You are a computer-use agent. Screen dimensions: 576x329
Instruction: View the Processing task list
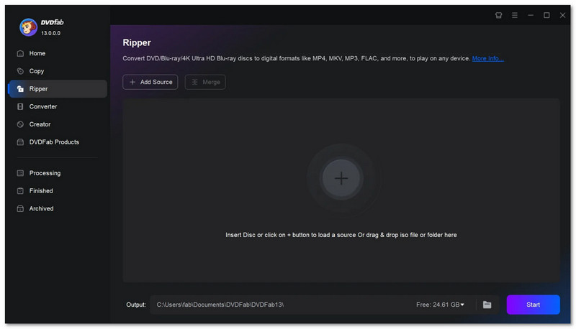click(45, 173)
